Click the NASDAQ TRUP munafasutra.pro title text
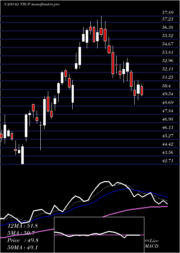The image size is (180, 253). (x=32, y=4)
